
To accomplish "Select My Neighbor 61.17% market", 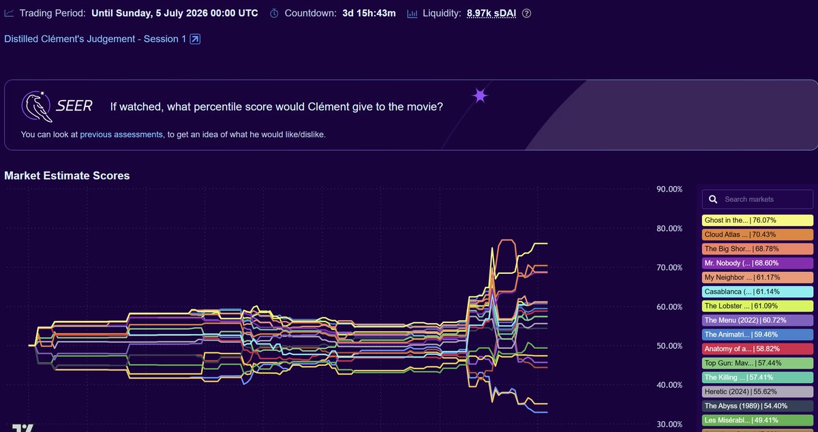I will 757,277.
